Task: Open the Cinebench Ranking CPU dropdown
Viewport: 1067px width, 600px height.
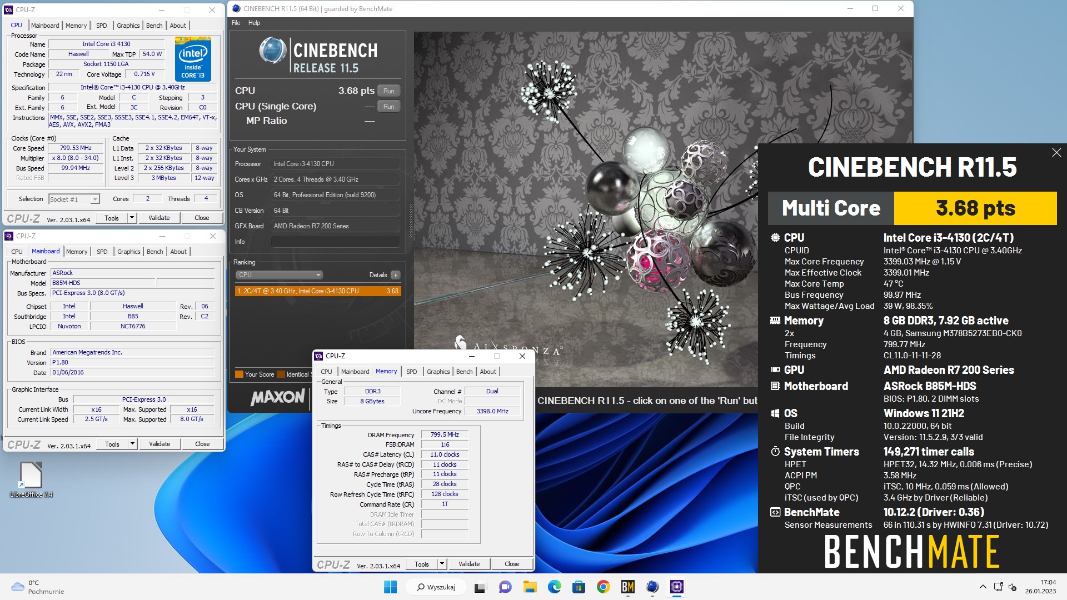Action: [279, 275]
